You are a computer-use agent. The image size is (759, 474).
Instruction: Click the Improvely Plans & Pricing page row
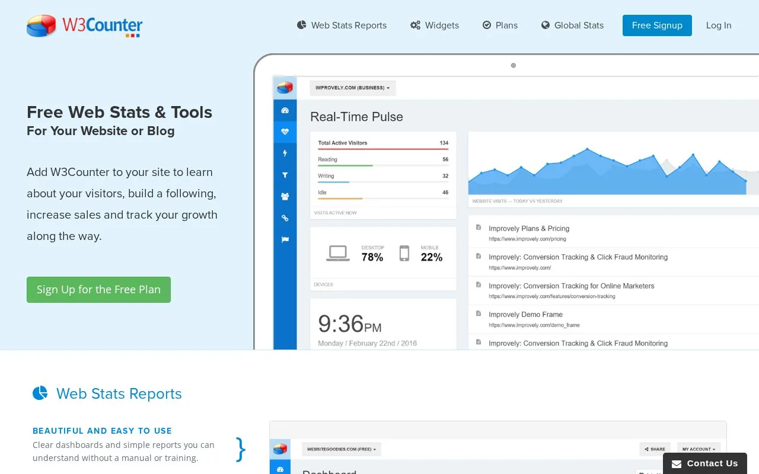point(614,233)
